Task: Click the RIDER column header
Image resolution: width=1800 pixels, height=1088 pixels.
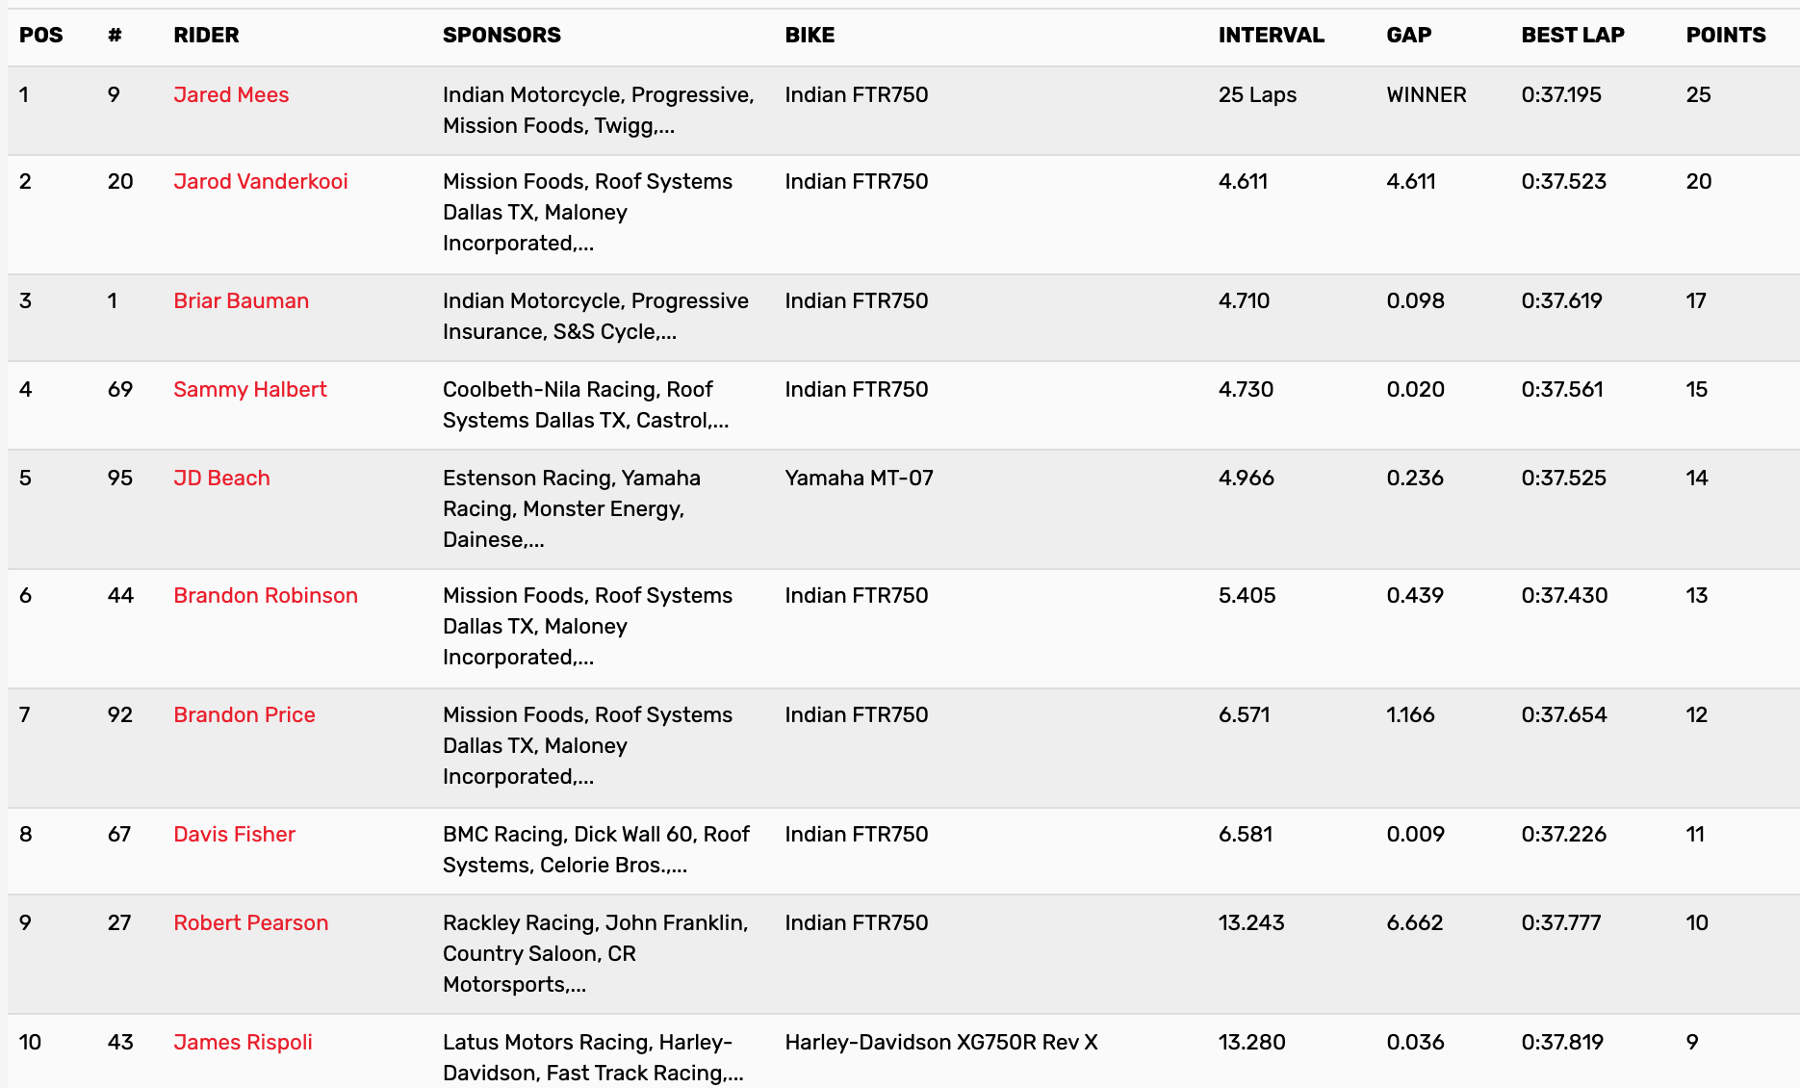Action: (x=206, y=36)
